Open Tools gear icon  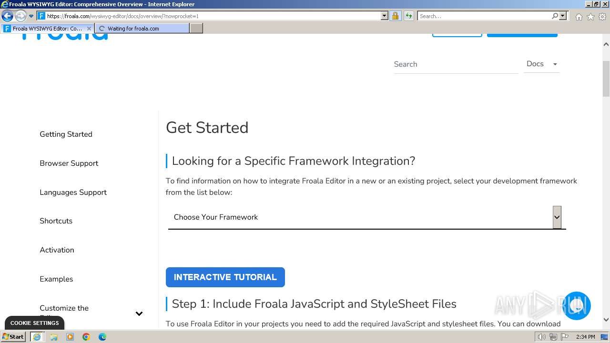pyautogui.click(x=602, y=17)
